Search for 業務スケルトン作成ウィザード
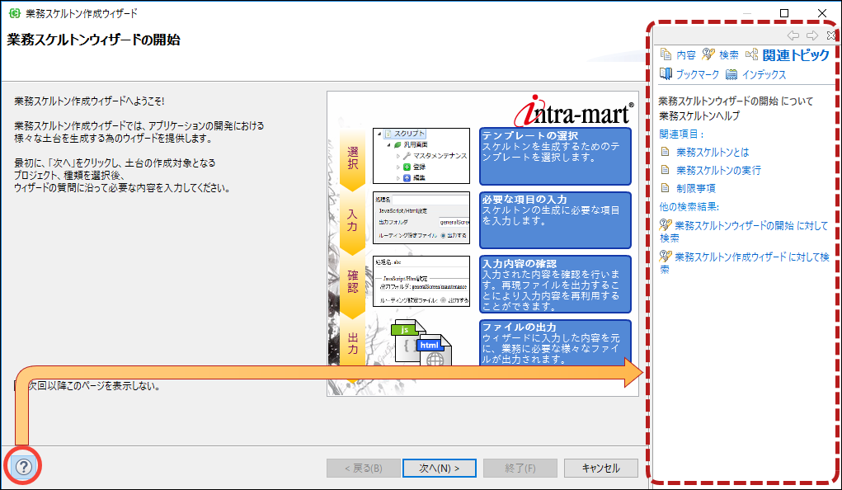The height and width of the screenshot is (490, 842). 744,262
